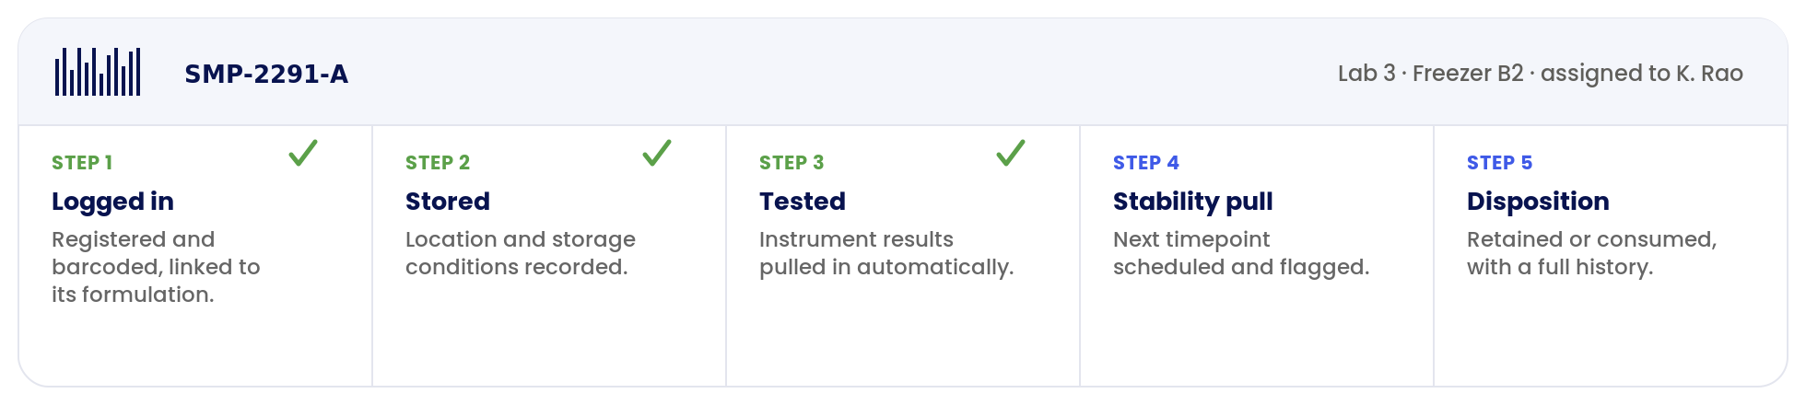
Task: Click the green checkmark on Step 1
Action: click(x=303, y=153)
